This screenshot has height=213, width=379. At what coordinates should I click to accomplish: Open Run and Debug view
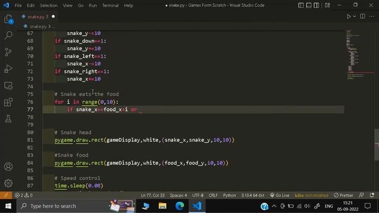[x=8, y=69]
